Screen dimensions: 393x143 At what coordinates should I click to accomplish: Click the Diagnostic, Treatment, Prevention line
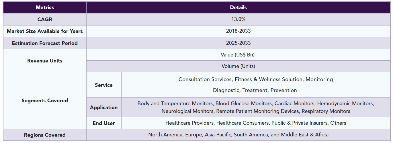(x=255, y=90)
